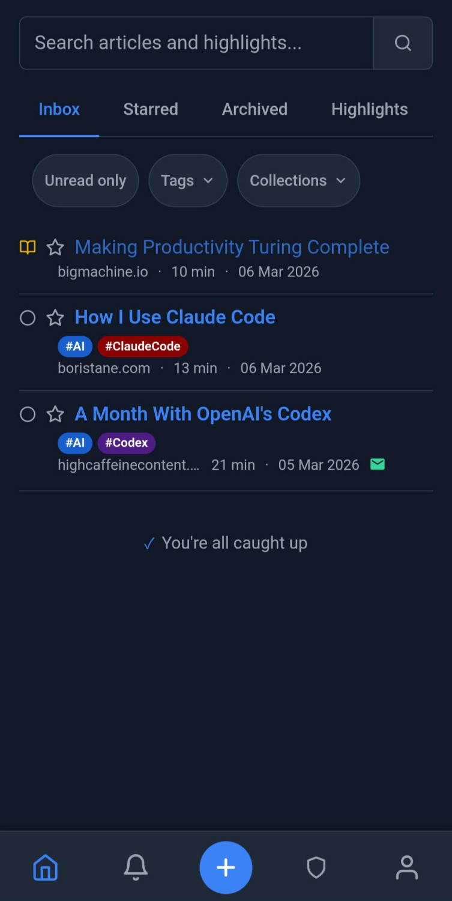The width and height of the screenshot is (452, 901).
Task: Expand the Collections filter dropdown
Action: tap(298, 181)
